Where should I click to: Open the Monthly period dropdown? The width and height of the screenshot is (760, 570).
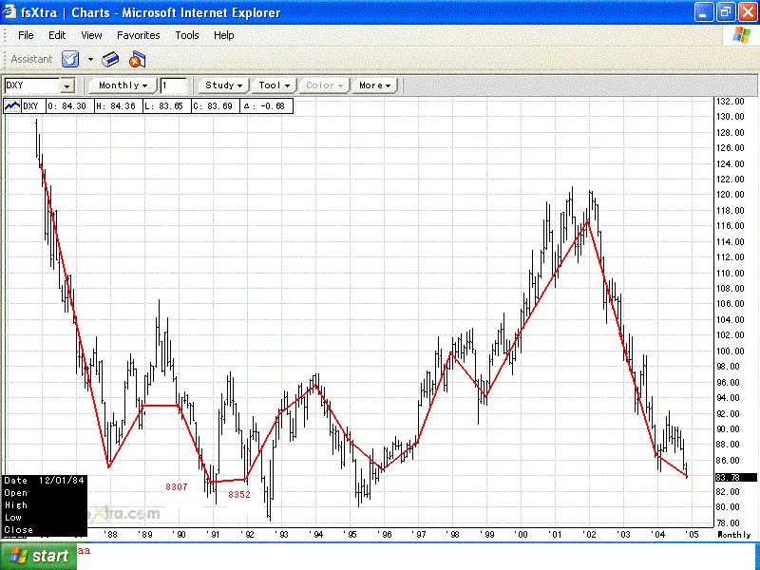point(123,85)
